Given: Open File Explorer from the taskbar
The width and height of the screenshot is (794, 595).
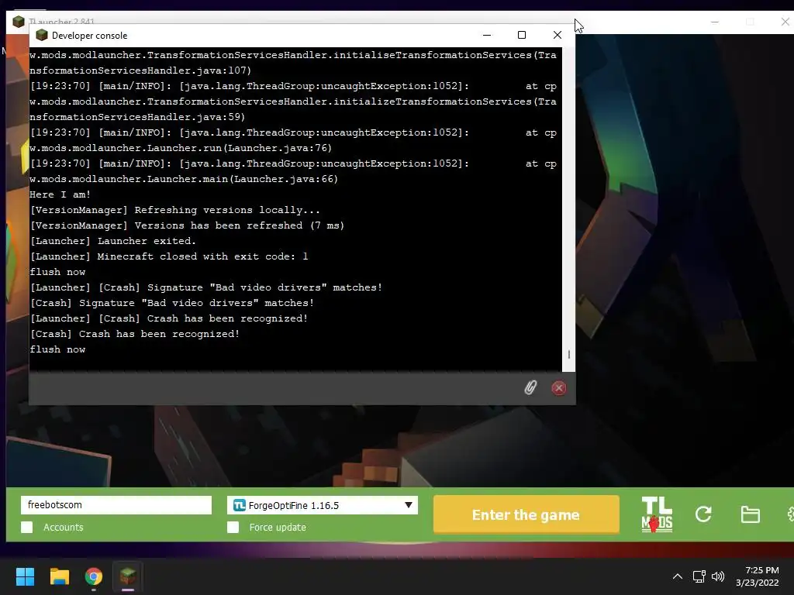Looking at the screenshot, I should [59, 576].
